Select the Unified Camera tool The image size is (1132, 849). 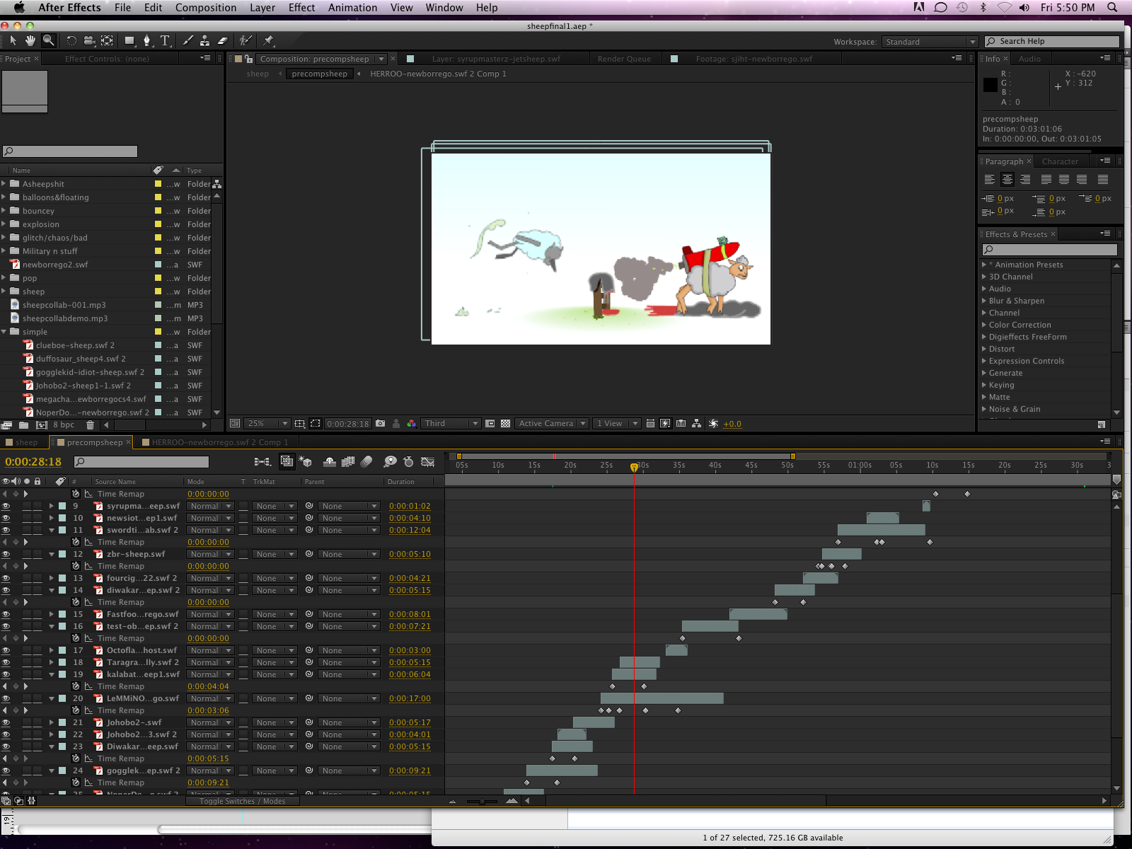(x=89, y=41)
